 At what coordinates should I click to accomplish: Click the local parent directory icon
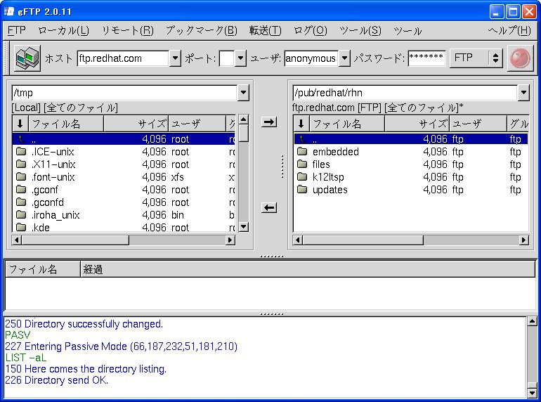[x=21, y=139]
